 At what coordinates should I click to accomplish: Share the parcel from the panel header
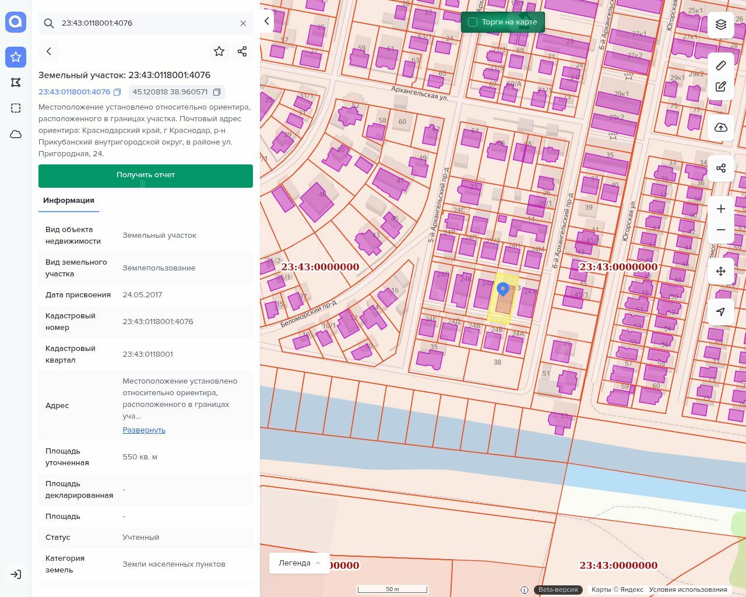pos(242,51)
